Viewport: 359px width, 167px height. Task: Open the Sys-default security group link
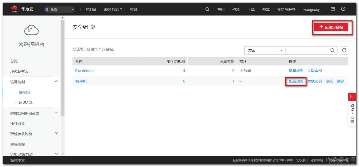pyautogui.click(x=84, y=71)
